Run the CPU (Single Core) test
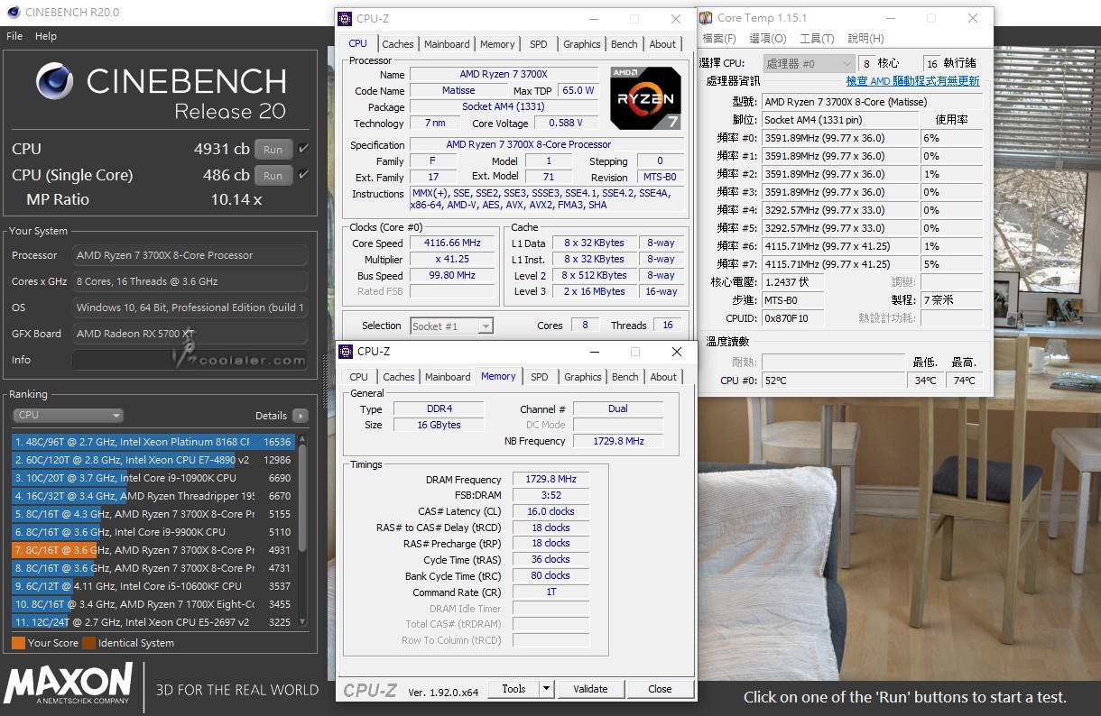1101x716 pixels. pos(273,176)
